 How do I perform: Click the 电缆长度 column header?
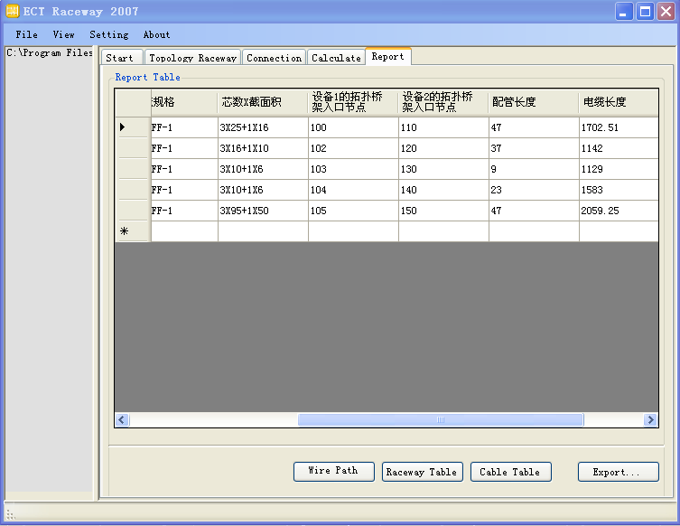click(x=619, y=102)
